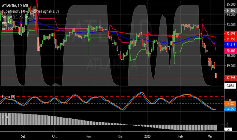Click the Mar month on time axis

(210, 136)
